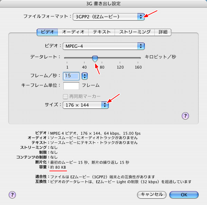Click the 適合性 compatibility message
This screenshot has height=205, width=207.
pyautogui.click(x=102, y=177)
